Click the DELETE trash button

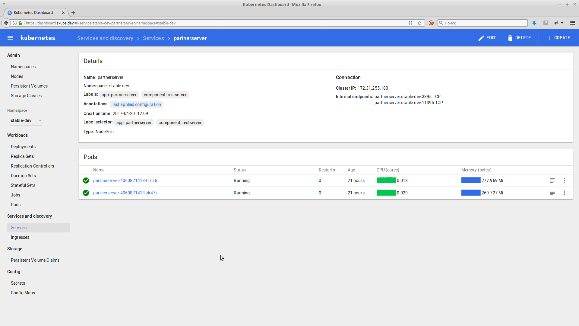[519, 38]
